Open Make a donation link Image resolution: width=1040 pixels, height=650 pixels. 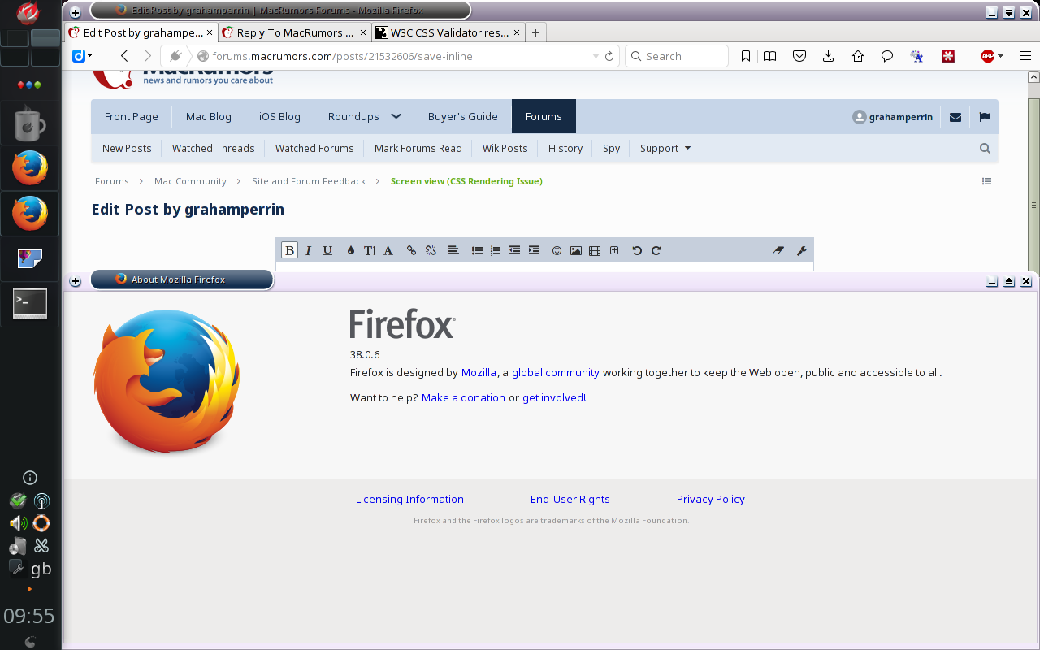coord(463,397)
